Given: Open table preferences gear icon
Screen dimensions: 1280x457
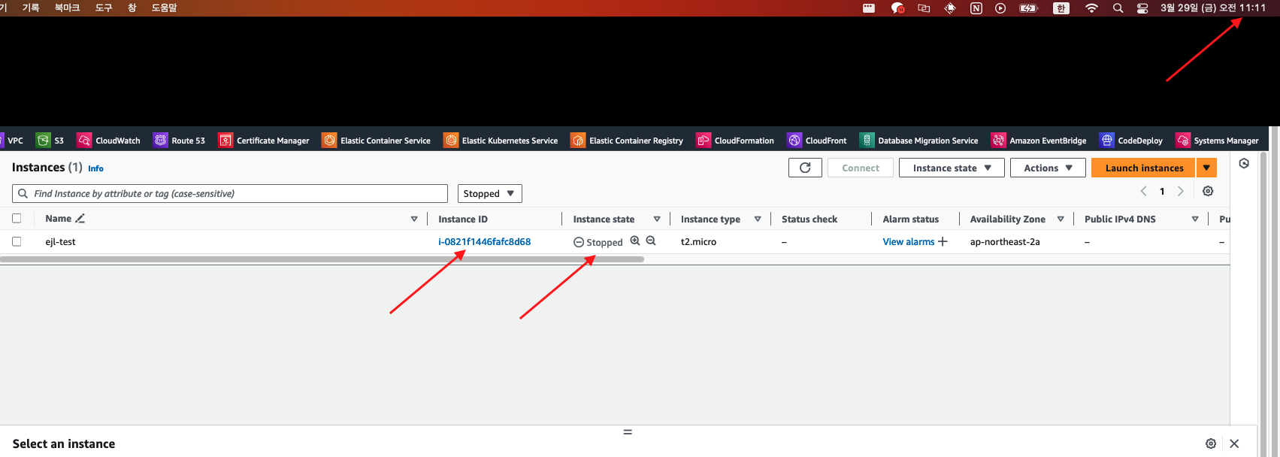Looking at the screenshot, I should point(1208,191).
